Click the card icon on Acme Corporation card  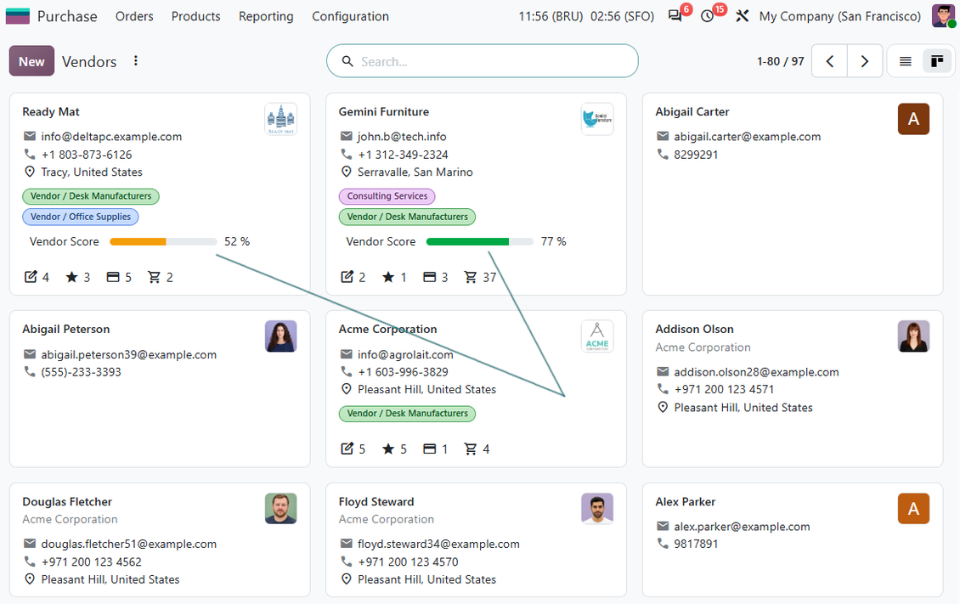click(x=430, y=449)
